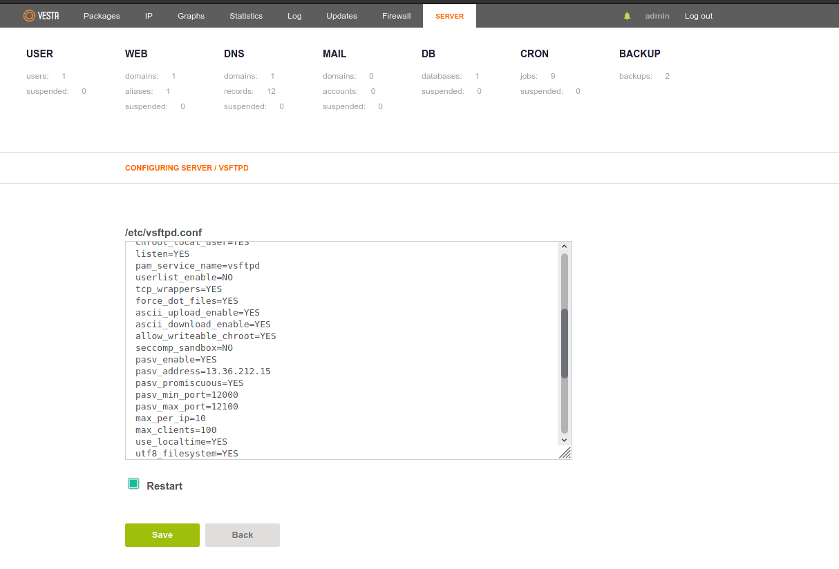Log out of the Vesta panel

pyautogui.click(x=698, y=15)
